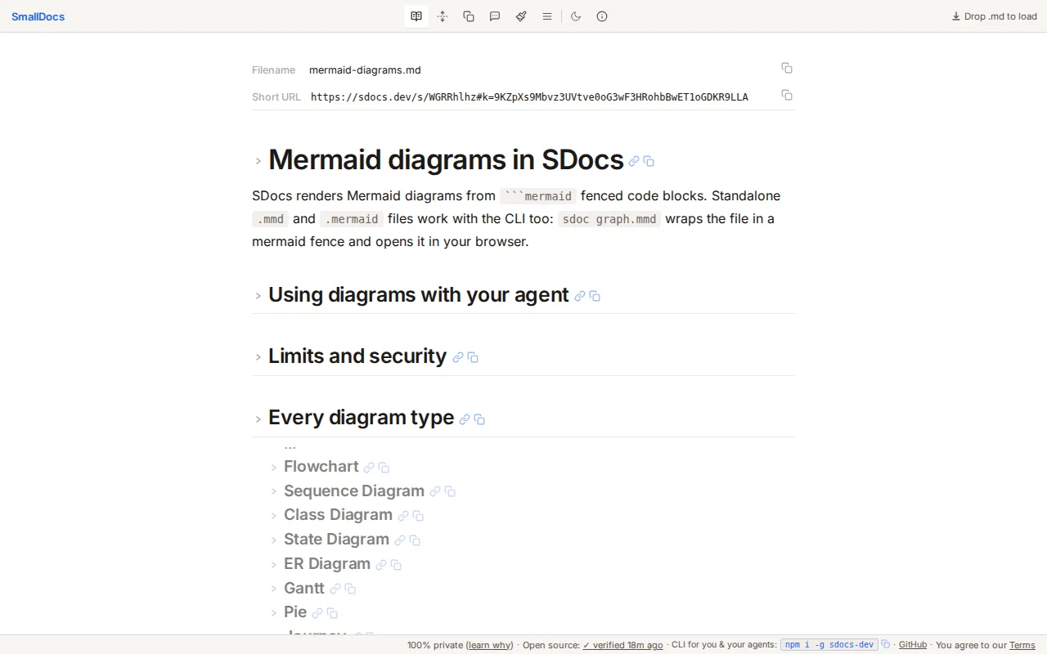Expand the Flowchart subsection
Screen dimensions: 1047x654
[274, 468]
